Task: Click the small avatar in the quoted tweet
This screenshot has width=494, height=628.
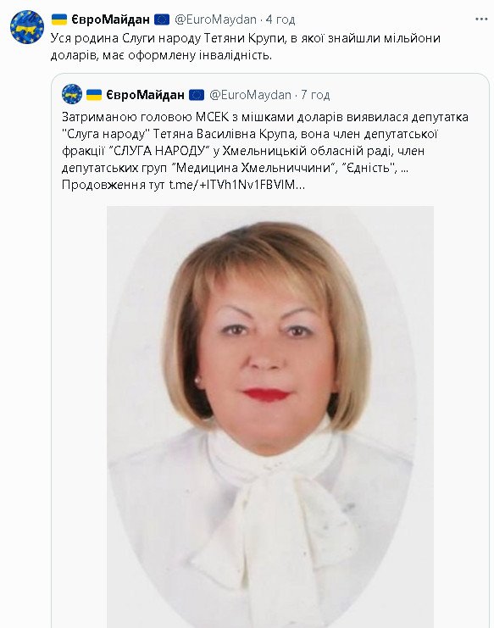Action: 72,95
